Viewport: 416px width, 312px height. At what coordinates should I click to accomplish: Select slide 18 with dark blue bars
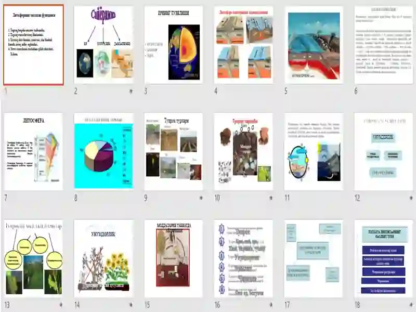click(x=384, y=258)
